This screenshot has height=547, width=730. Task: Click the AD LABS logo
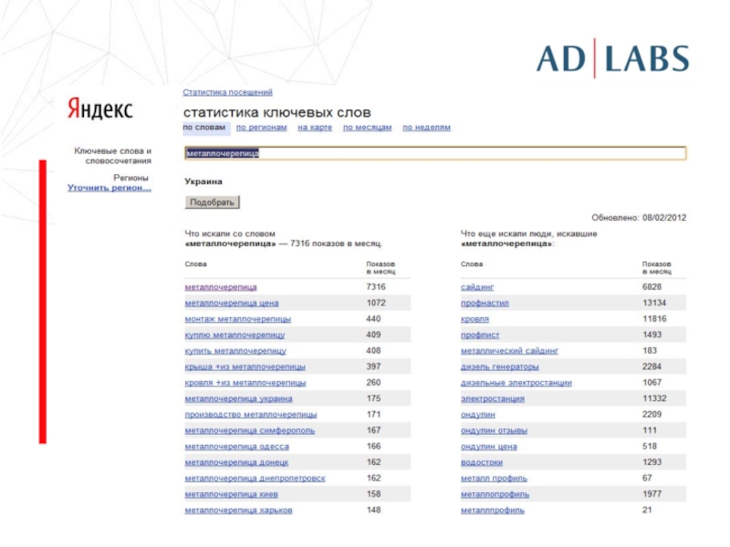612,58
